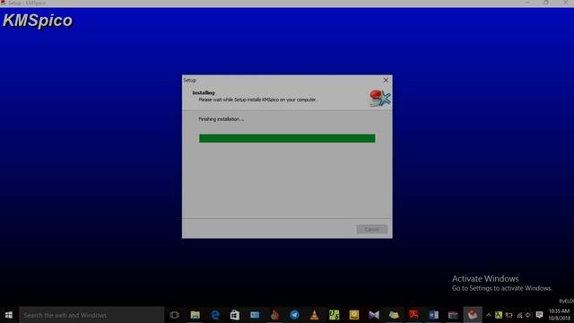Click the green installation progress bar
574x323 pixels.
pos(287,138)
